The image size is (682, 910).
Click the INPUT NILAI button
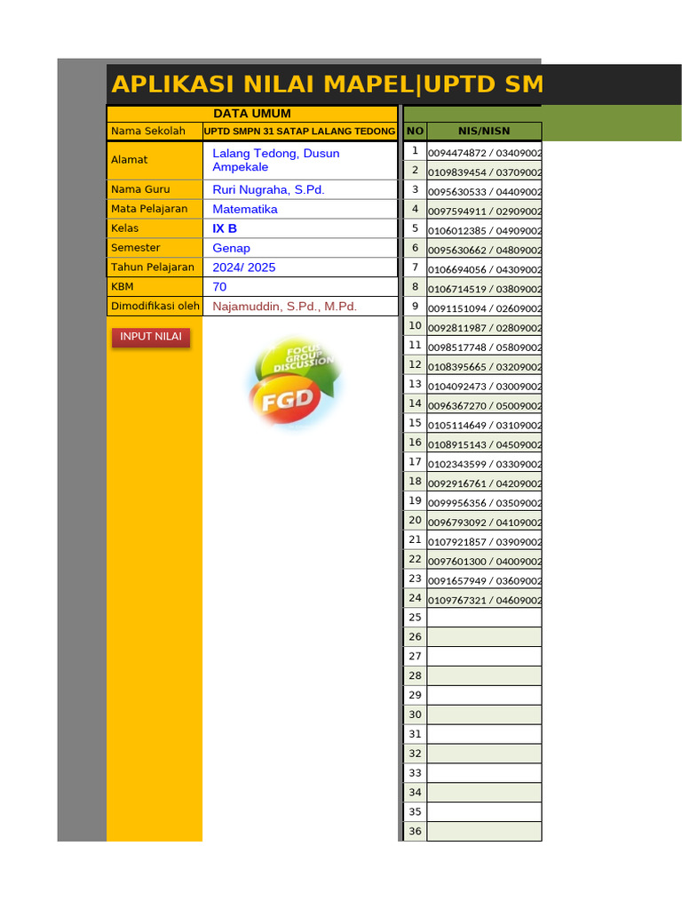click(151, 337)
